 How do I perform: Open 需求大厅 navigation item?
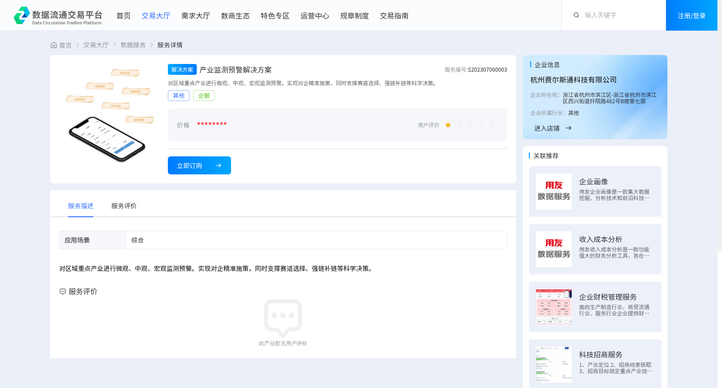click(196, 16)
